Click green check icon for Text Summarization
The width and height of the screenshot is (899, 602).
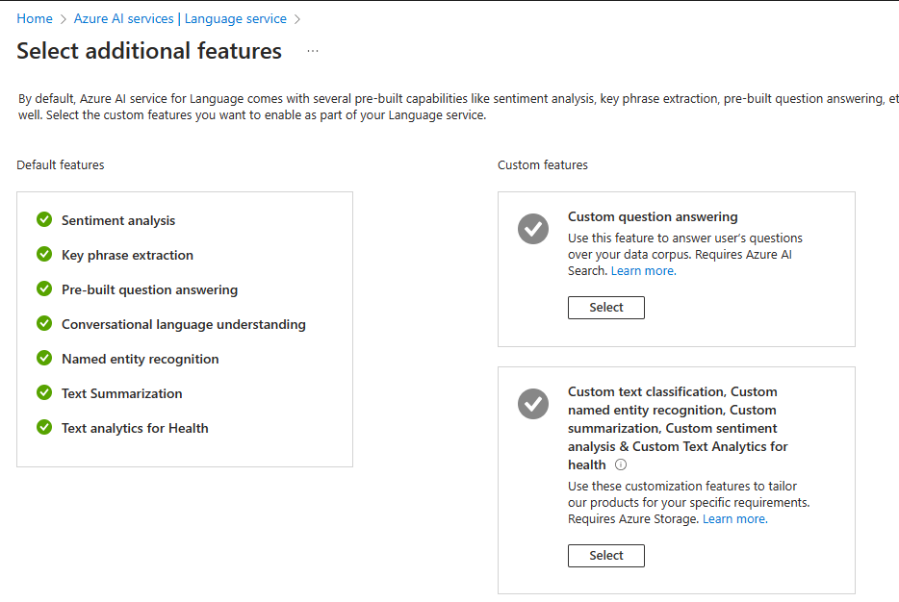pyautogui.click(x=44, y=393)
